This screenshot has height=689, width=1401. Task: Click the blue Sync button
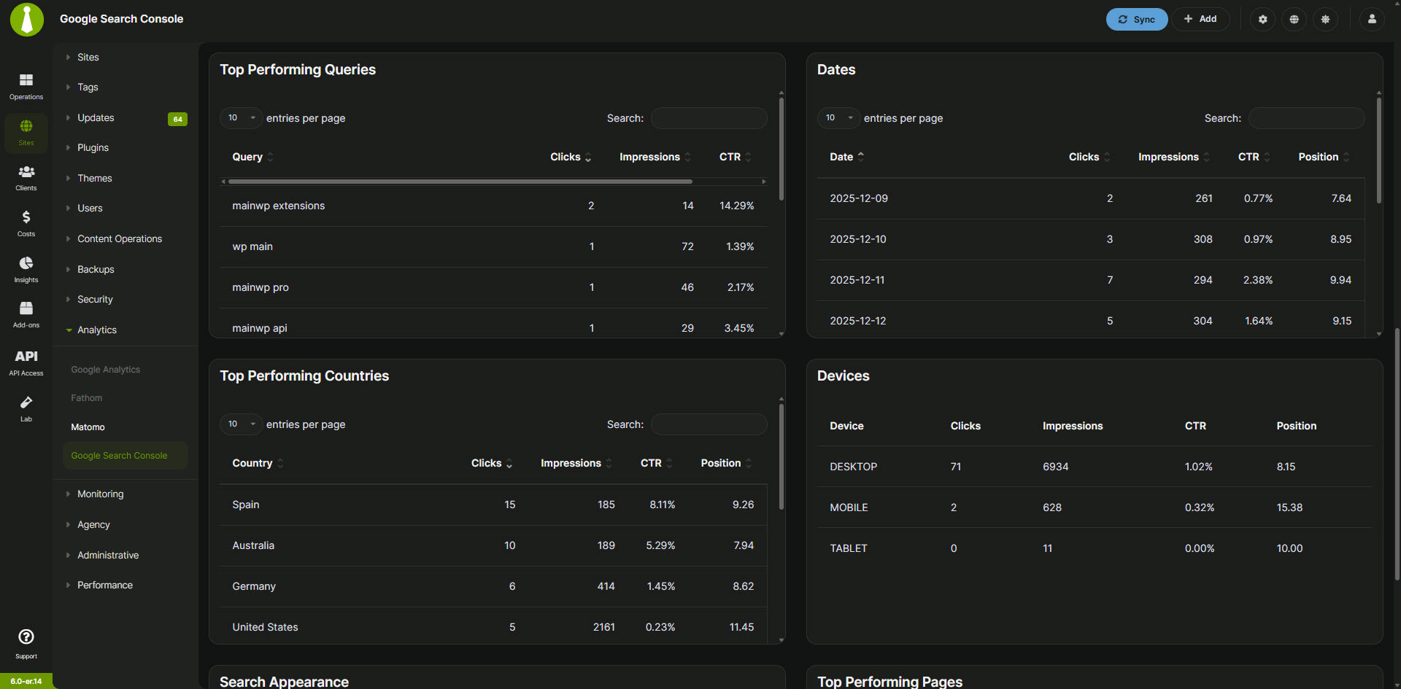pos(1136,19)
